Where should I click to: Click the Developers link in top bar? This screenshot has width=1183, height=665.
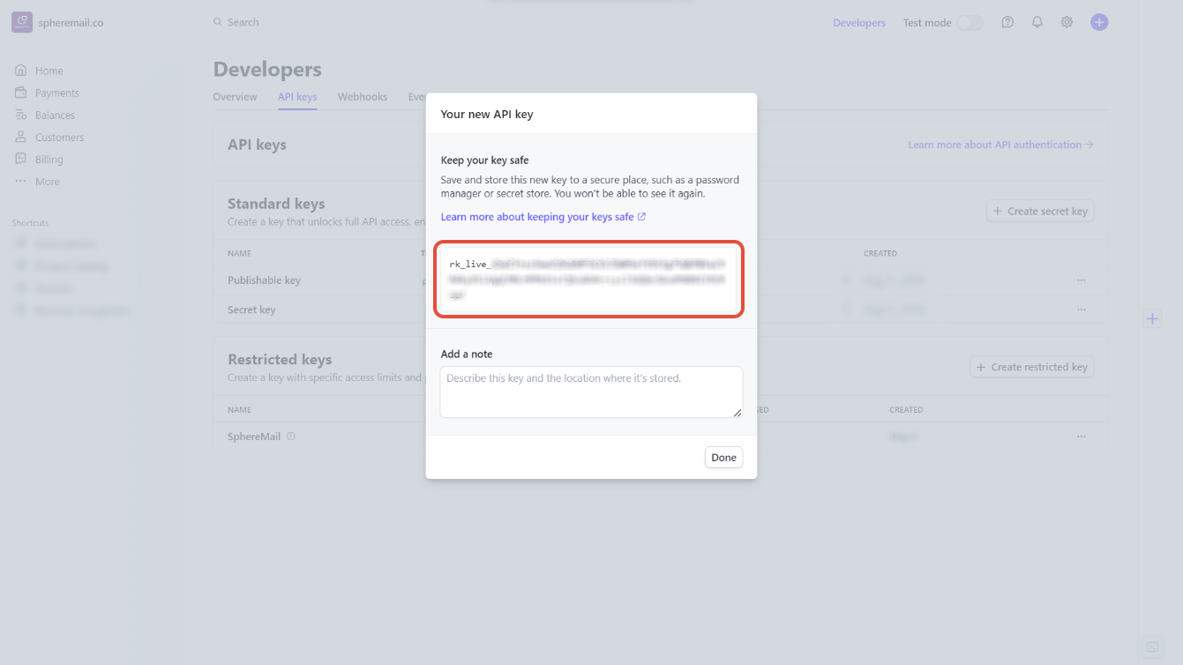coord(859,23)
